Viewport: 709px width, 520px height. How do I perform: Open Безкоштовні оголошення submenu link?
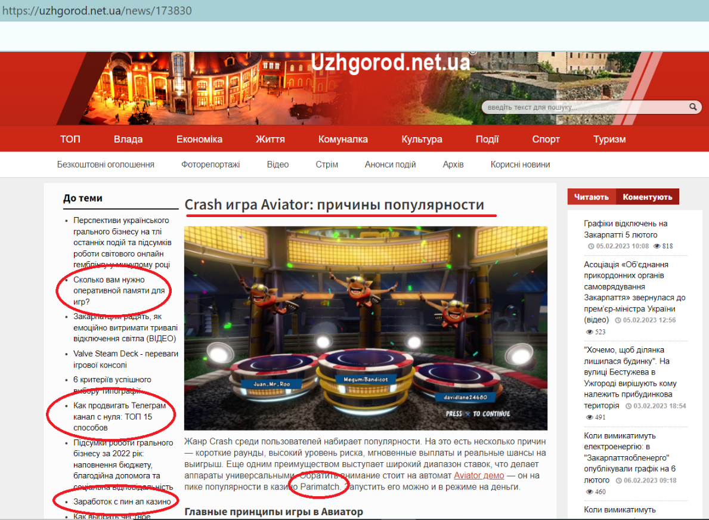pos(106,165)
